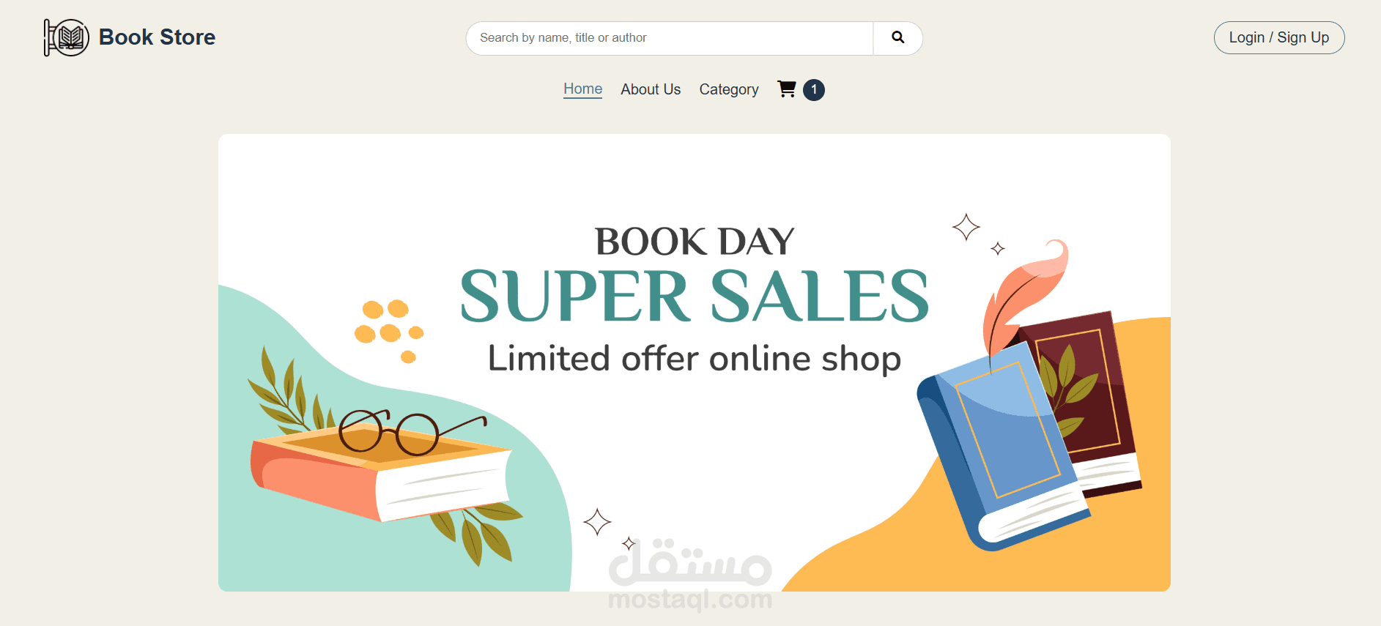Image resolution: width=1381 pixels, height=626 pixels.
Task: Focus the search by name, title or author field
Action: click(x=670, y=38)
